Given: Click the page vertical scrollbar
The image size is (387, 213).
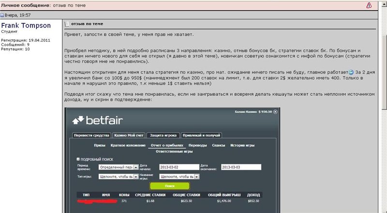Looking at the screenshot, I should [x=384, y=72].
